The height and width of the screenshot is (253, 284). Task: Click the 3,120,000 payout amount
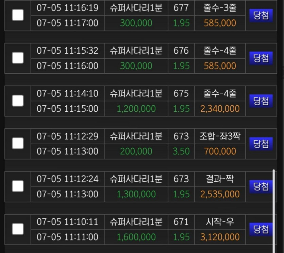click(x=220, y=237)
